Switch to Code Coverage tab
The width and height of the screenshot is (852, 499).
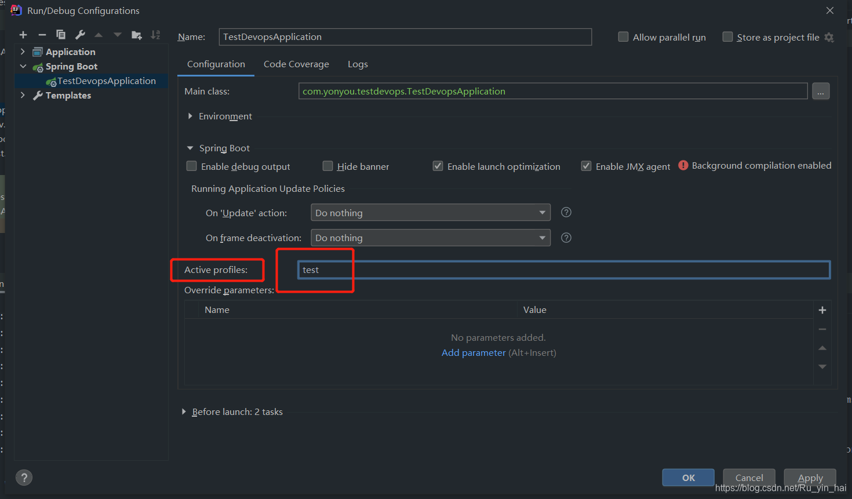coord(296,64)
